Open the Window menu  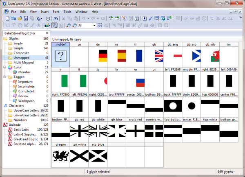click(81, 12)
